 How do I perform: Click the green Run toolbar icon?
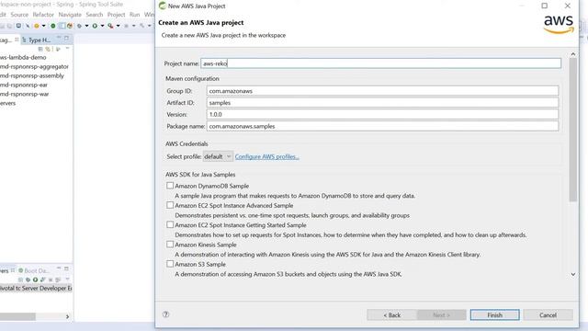tap(95, 26)
